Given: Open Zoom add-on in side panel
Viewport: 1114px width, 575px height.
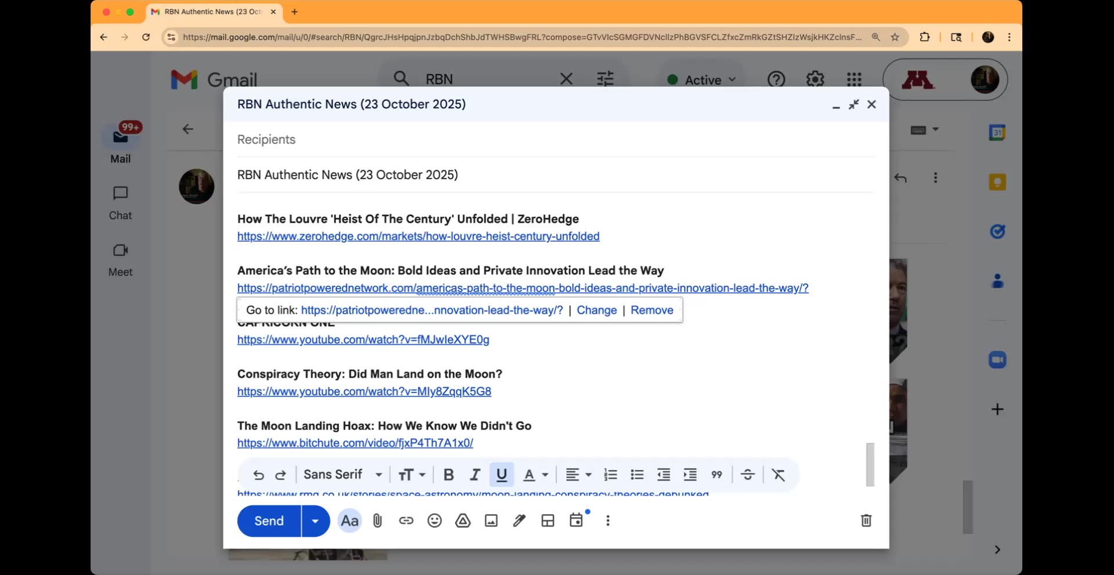Looking at the screenshot, I should [997, 360].
